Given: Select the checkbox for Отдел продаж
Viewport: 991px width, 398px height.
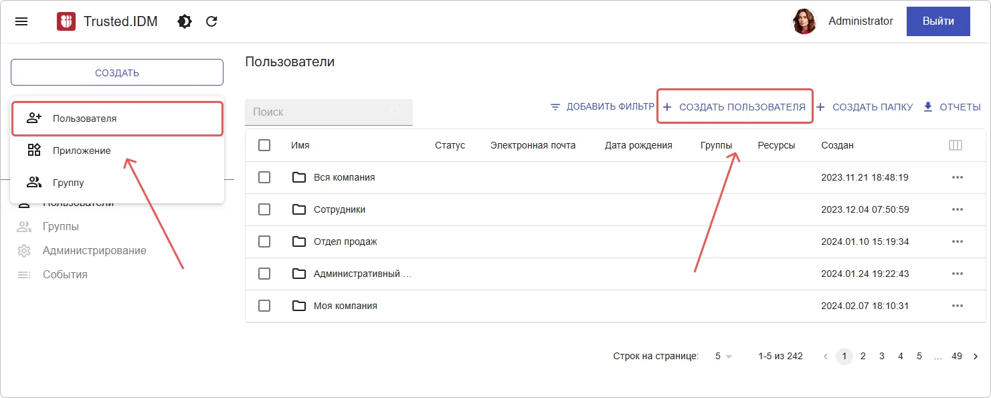Looking at the screenshot, I should (x=264, y=241).
